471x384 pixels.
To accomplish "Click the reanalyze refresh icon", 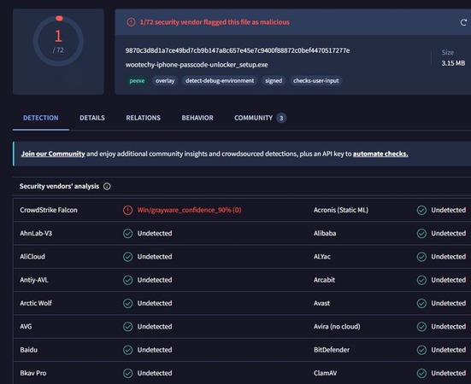I will (x=463, y=22).
